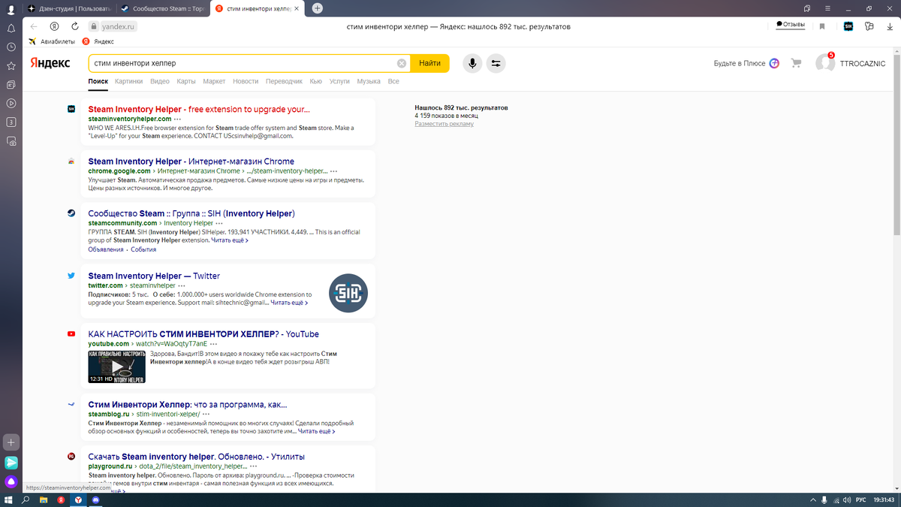Open site security lock icon
The height and width of the screenshot is (507, 901).
click(95, 26)
